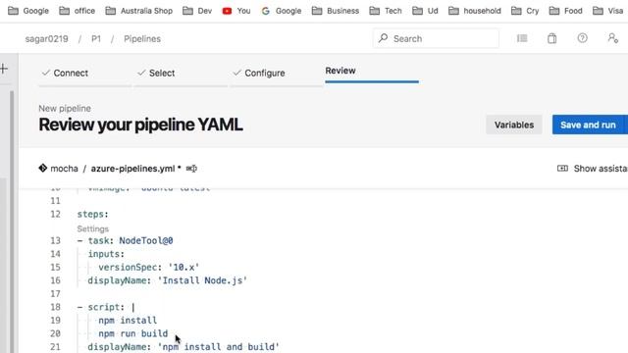Click the rename file icon beside azure-pipelines.yml
Image resolution: width=628 pixels, height=353 pixels.
point(191,169)
